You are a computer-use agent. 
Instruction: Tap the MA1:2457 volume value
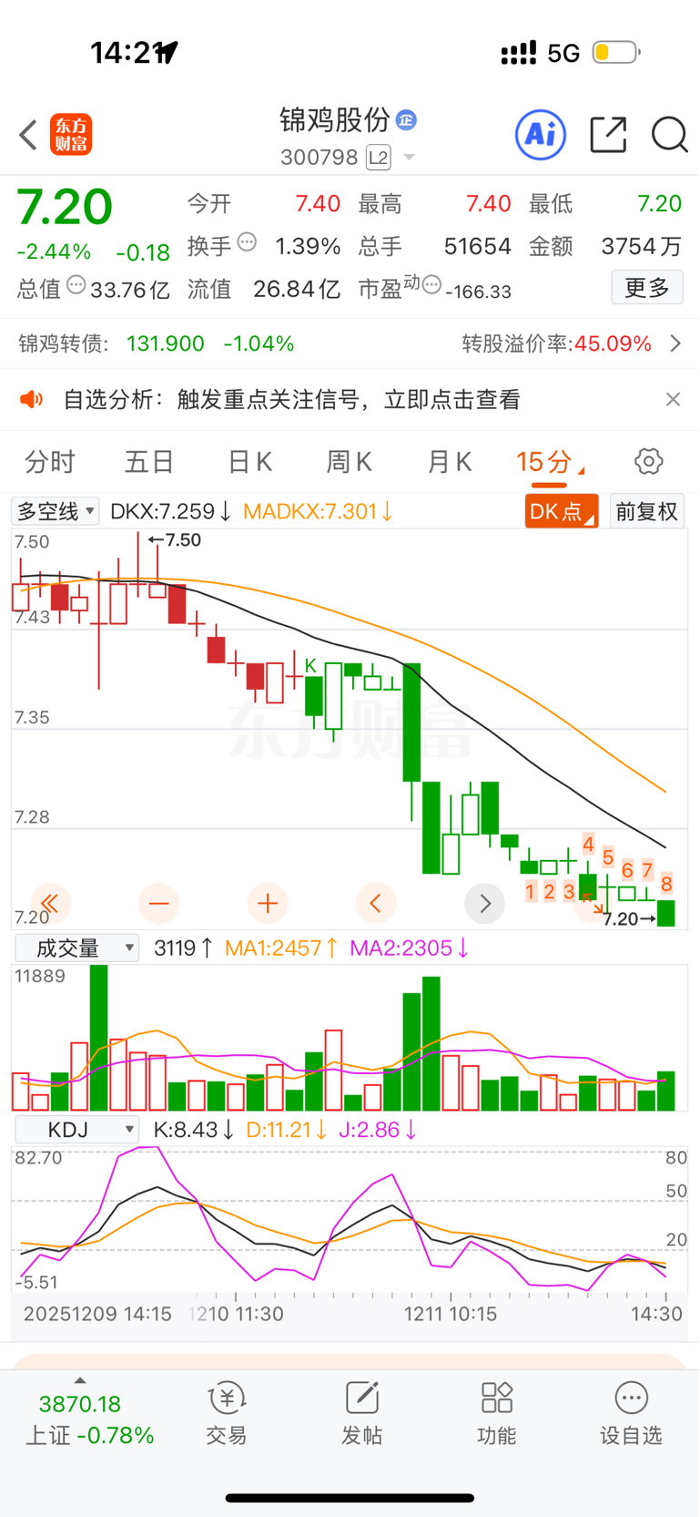[x=281, y=948]
